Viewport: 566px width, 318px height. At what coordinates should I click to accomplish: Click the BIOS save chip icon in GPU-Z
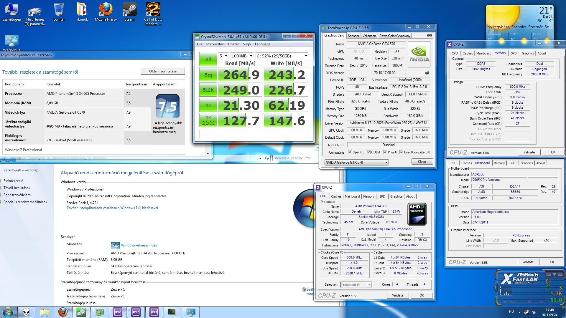click(x=427, y=72)
